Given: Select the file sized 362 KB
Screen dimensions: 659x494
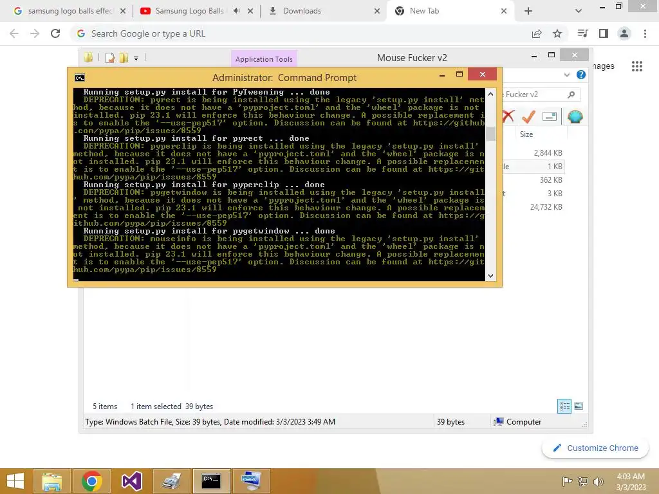Looking at the screenshot, I should [551, 180].
